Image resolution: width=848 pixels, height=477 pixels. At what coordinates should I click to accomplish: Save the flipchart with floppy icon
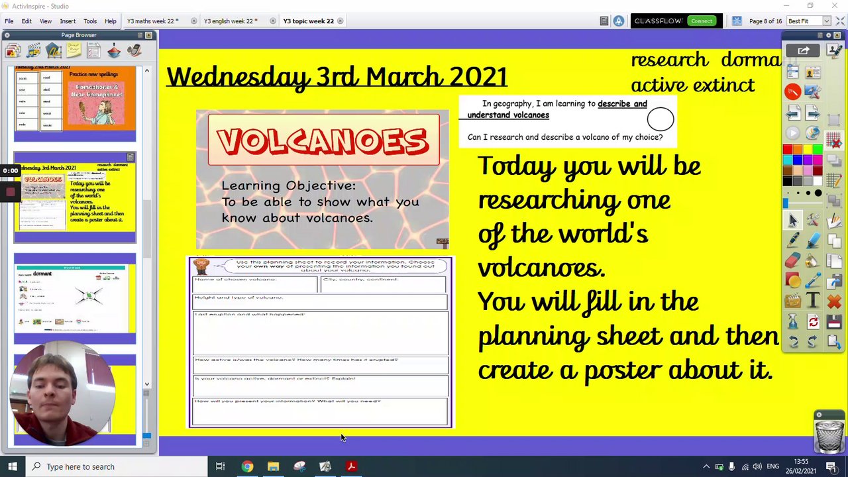(833, 321)
